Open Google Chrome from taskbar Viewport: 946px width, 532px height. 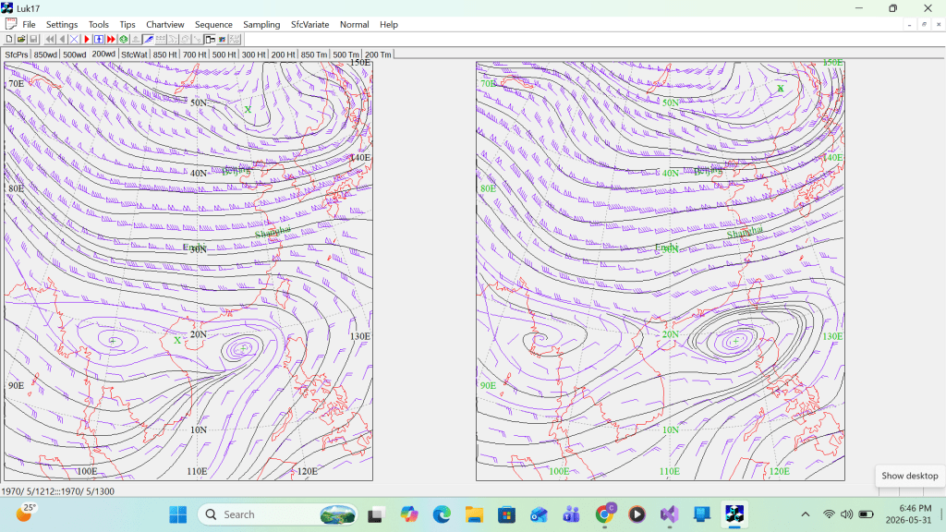pyautogui.click(x=604, y=514)
